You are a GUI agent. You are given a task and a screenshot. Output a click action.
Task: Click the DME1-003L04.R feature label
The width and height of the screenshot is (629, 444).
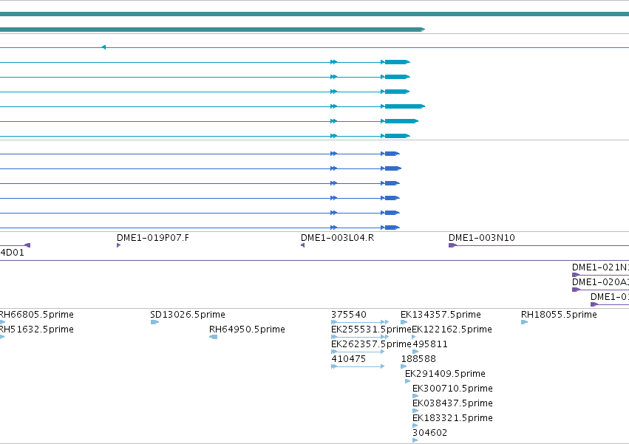(x=337, y=238)
